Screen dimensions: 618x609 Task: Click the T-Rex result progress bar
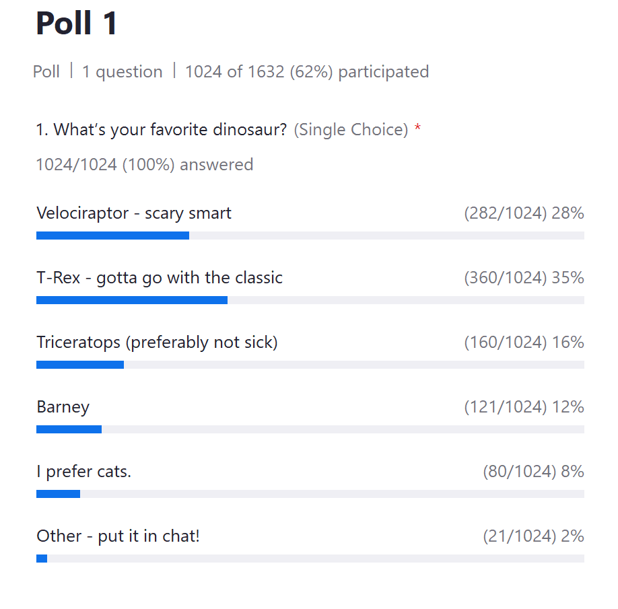[x=310, y=300]
